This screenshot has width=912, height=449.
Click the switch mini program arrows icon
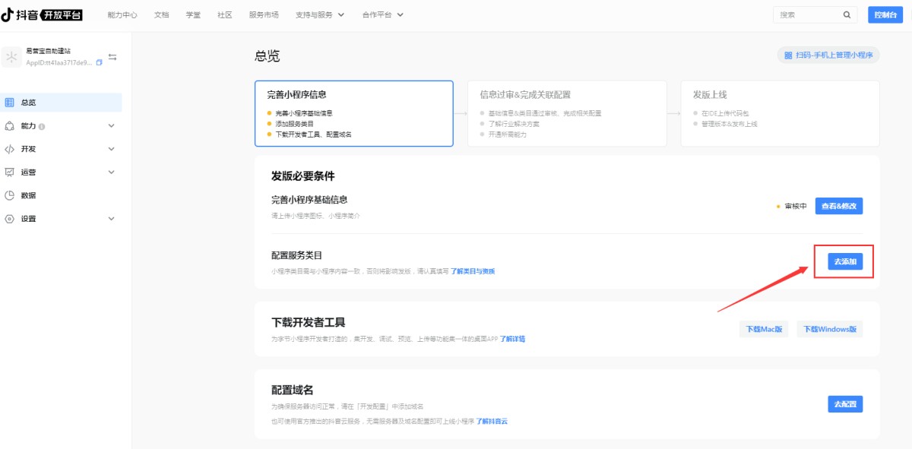pyautogui.click(x=112, y=57)
